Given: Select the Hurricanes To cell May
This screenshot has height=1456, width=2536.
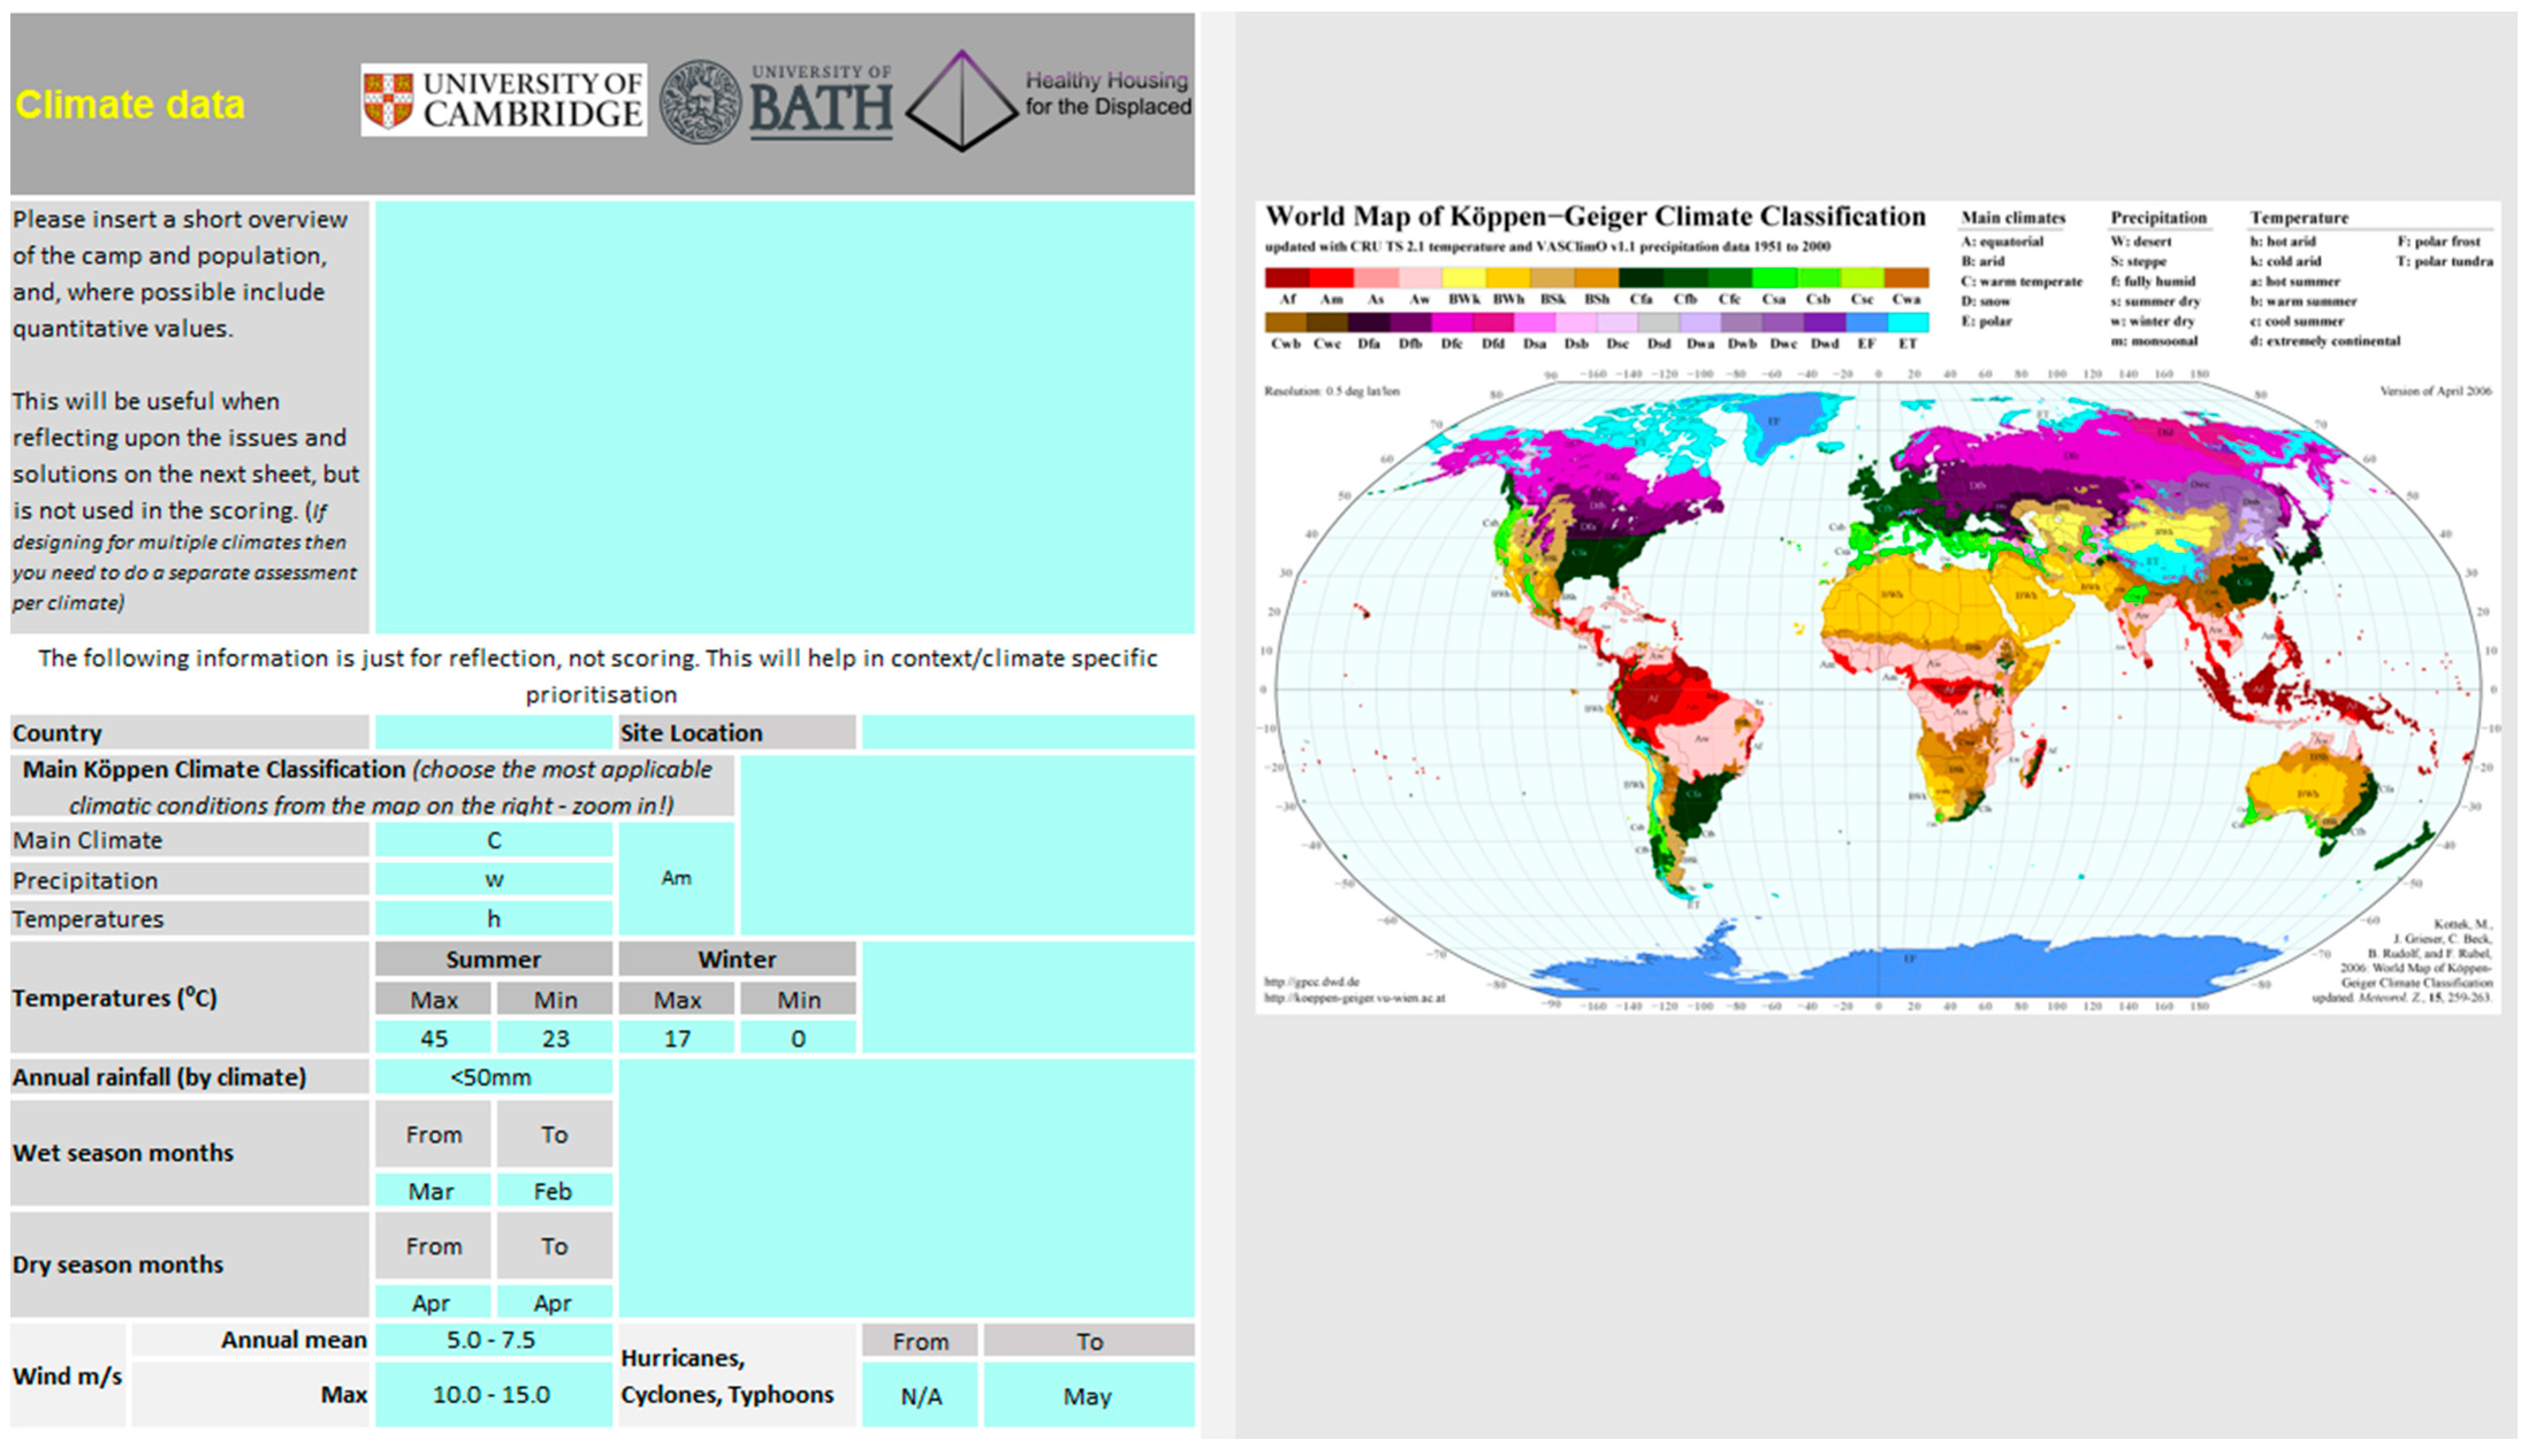Looking at the screenshot, I should click(x=1088, y=1397).
